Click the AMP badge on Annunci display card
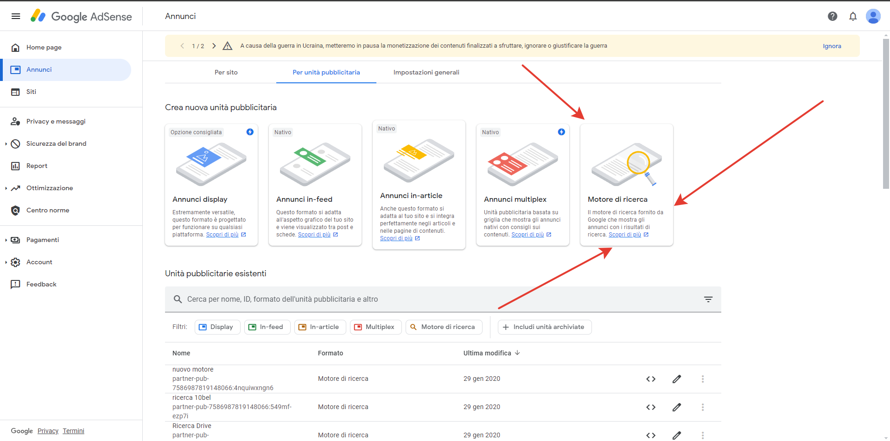This screenshot has height=441, width=890. [250, 132]
